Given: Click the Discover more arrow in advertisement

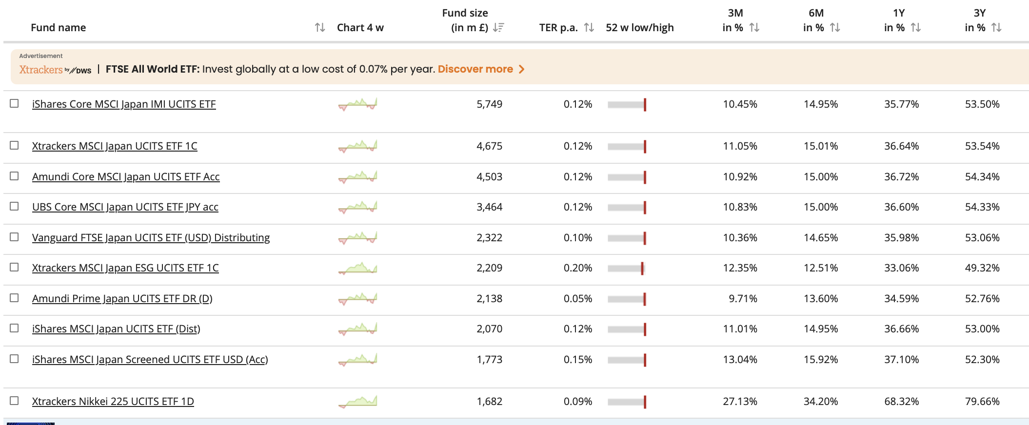Looking at the screenshot, I should coord(521,69).
